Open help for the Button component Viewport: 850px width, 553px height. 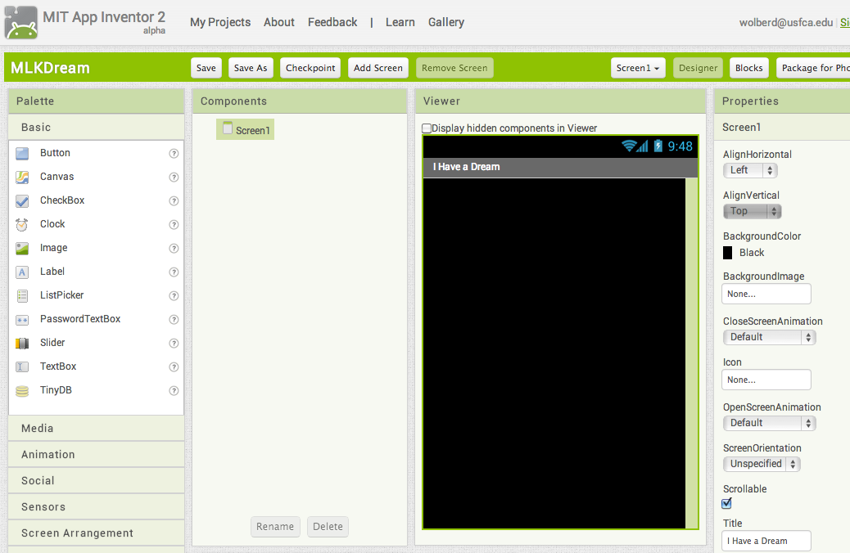pyautogui.click(x=174, y=153)
